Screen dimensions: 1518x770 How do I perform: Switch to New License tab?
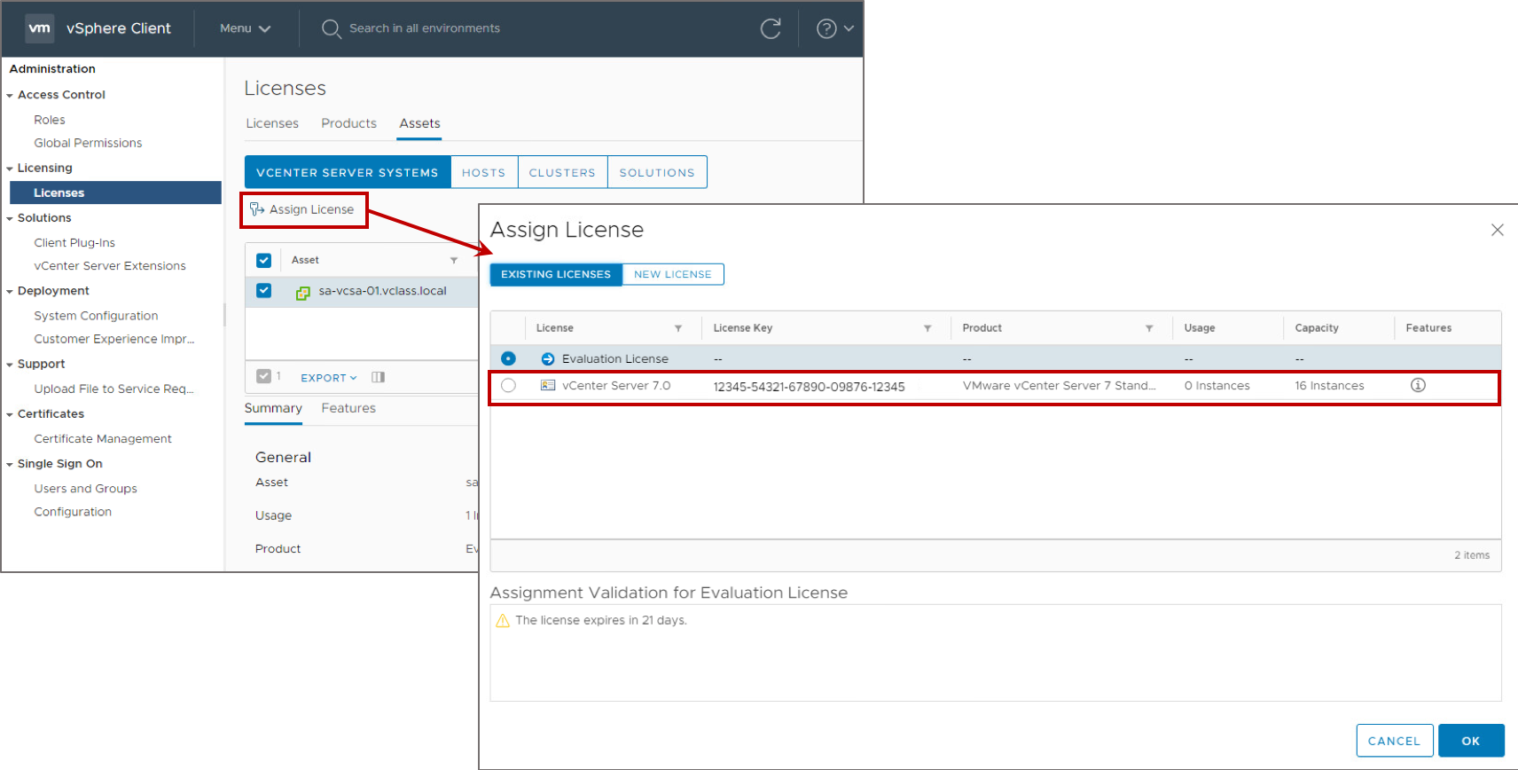pyautogui.click(x=673, y=274)
